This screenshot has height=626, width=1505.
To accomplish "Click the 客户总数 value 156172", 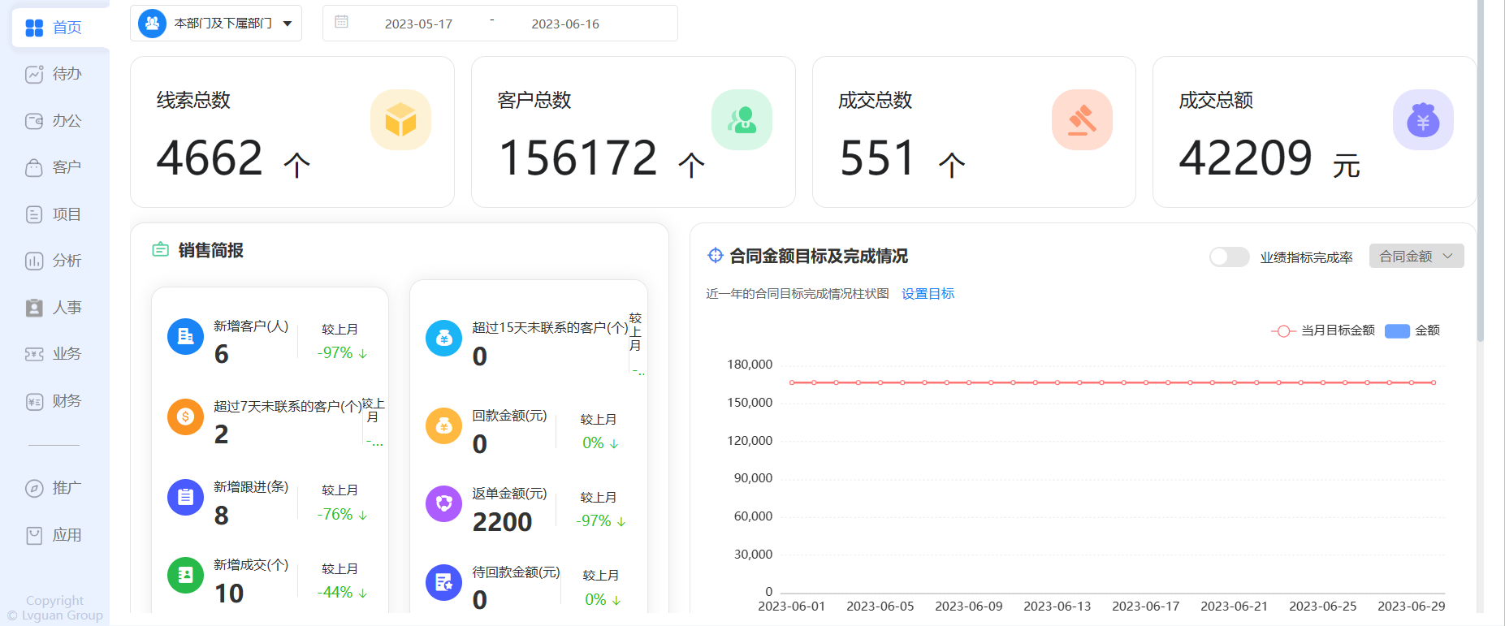I will tap(578, 158).
